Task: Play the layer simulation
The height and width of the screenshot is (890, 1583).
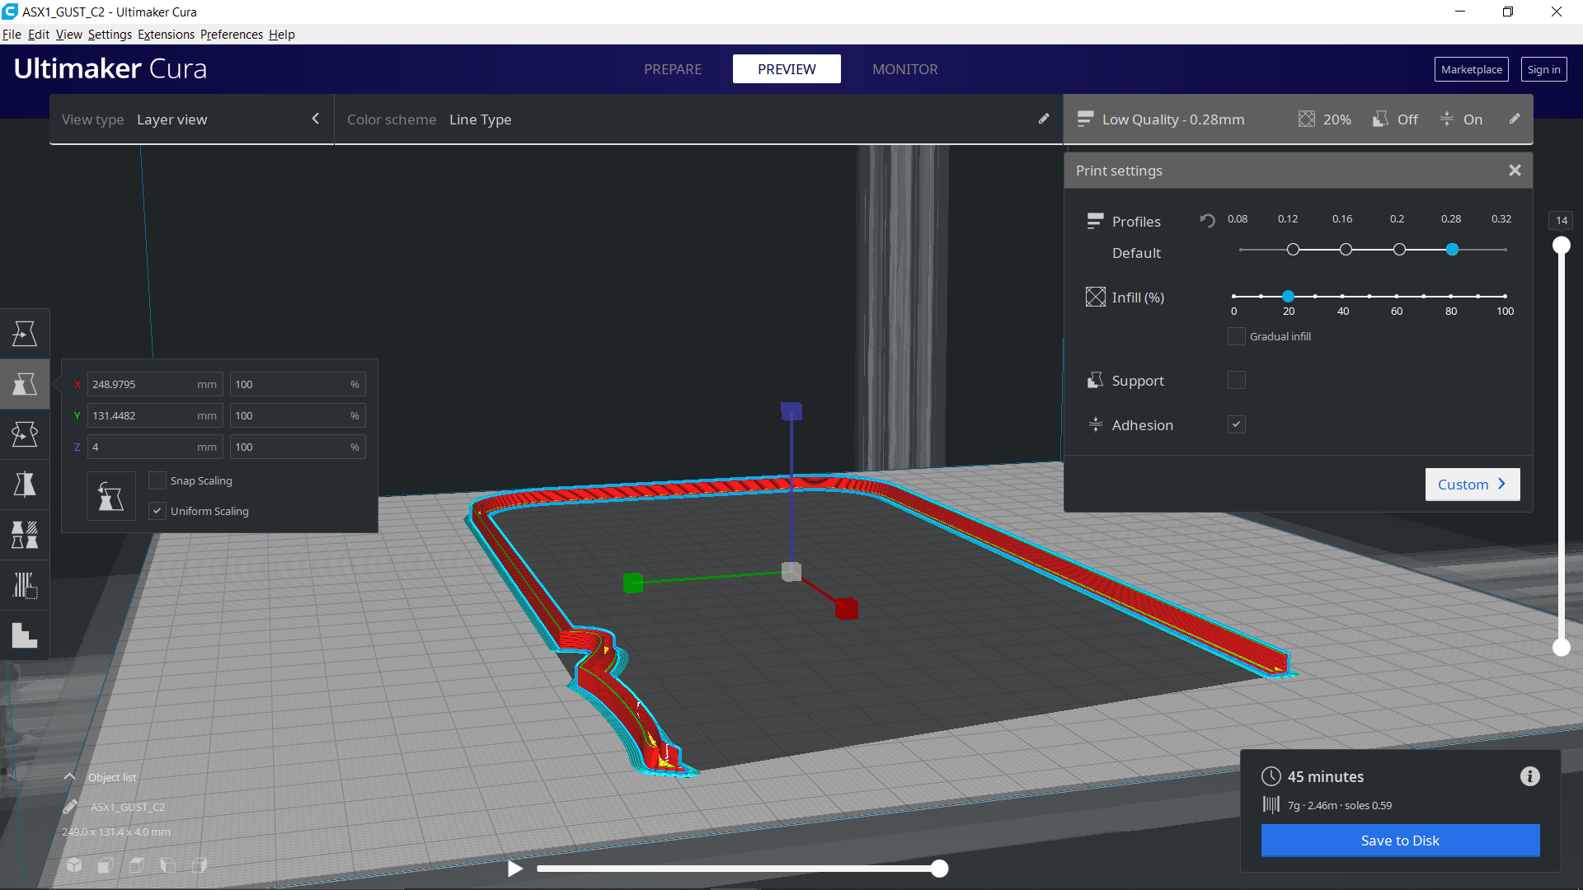Action: [514, 869]
